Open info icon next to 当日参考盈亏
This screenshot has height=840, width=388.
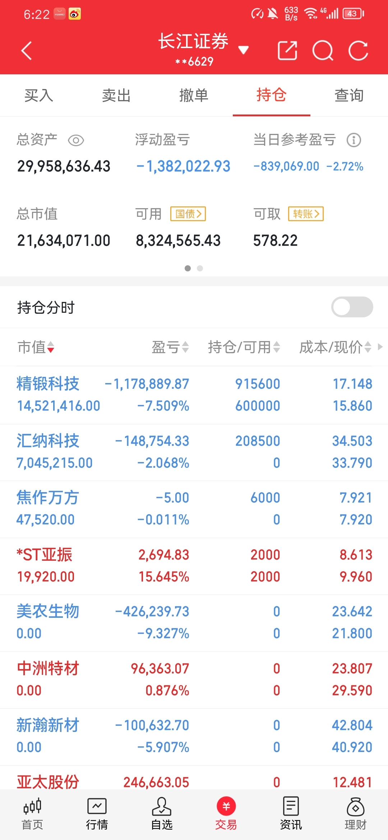pos(354,140)
